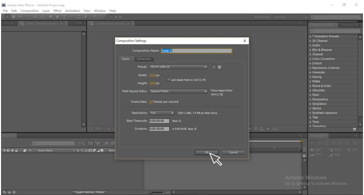This screenshot has height=195, width=364.
Task: Select the Character panel tab
Action: tap(347, 25)
